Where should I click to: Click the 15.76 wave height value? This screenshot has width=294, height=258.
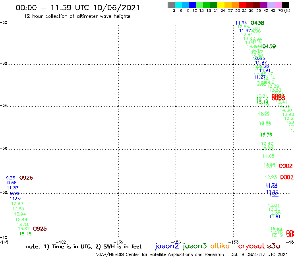266,135
